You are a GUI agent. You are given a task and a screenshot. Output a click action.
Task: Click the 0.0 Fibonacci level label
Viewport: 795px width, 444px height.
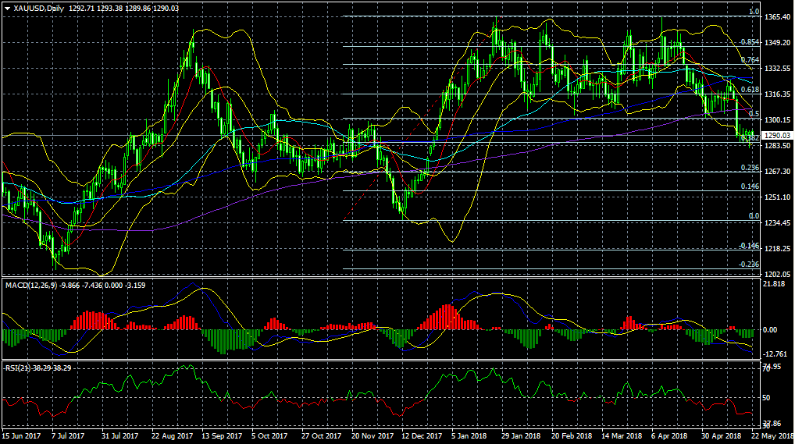pyautogui.click(x=754, y=216)
